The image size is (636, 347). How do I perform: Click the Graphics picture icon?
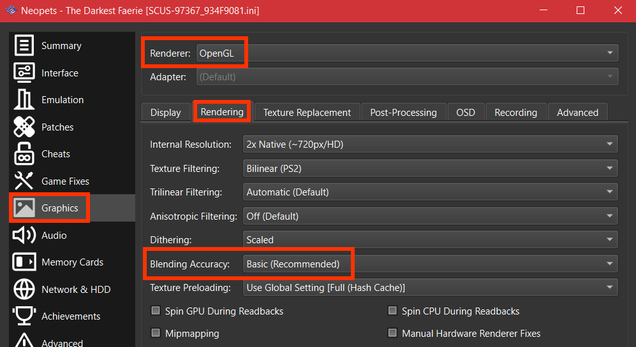24,208
